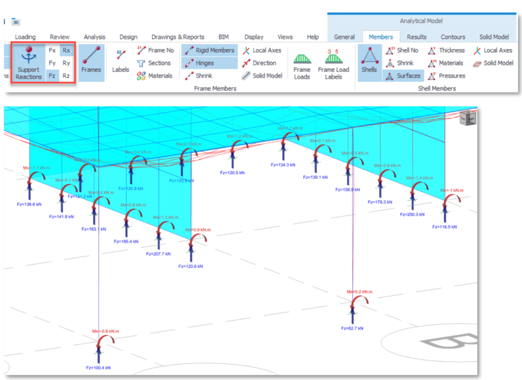522x380 pixels.
Task: Turn off Rigid Members display
Action: [210, 50]
